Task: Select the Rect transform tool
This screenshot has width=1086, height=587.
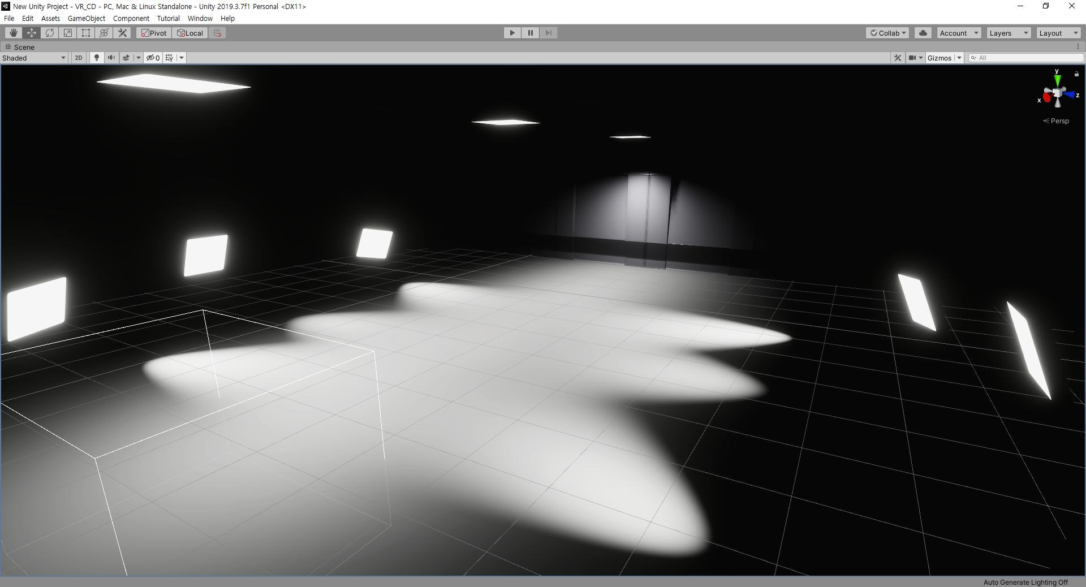Action: click(x=86, y=33)
